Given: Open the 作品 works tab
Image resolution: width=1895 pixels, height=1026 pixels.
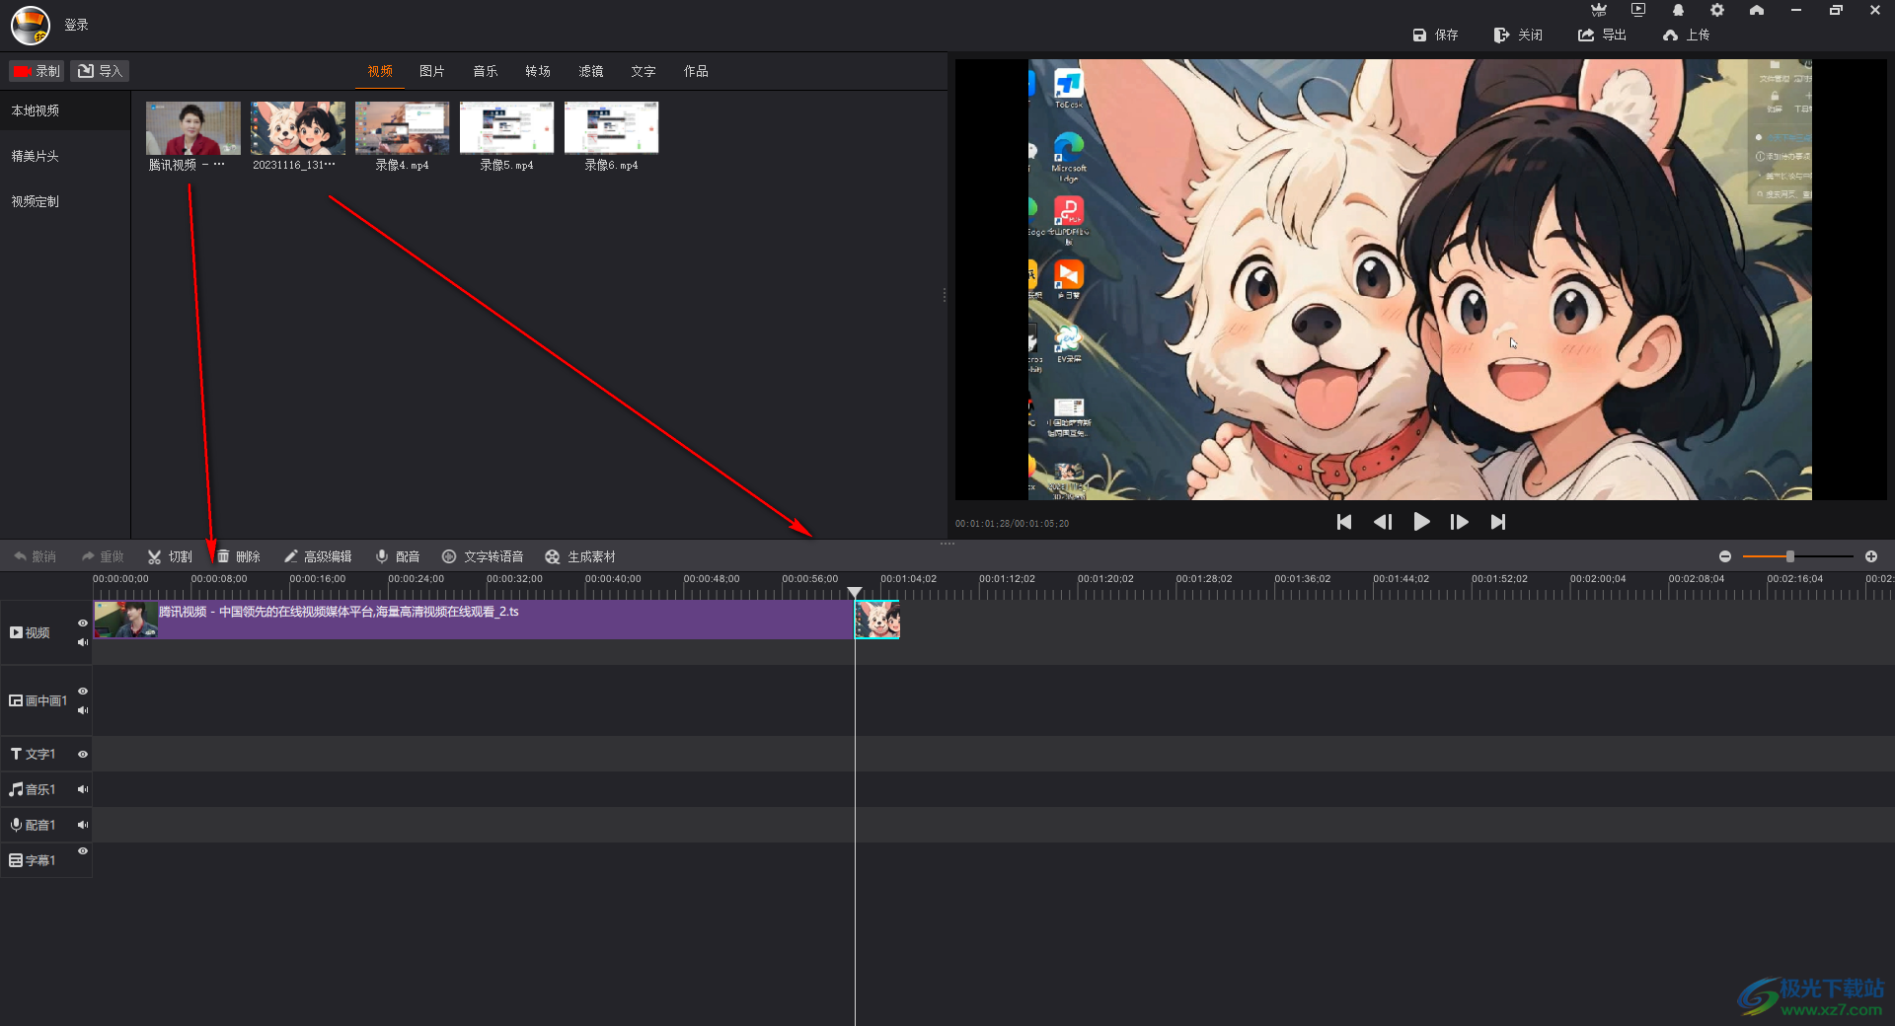Looking at the screenshot, I should tap(696, 71).
